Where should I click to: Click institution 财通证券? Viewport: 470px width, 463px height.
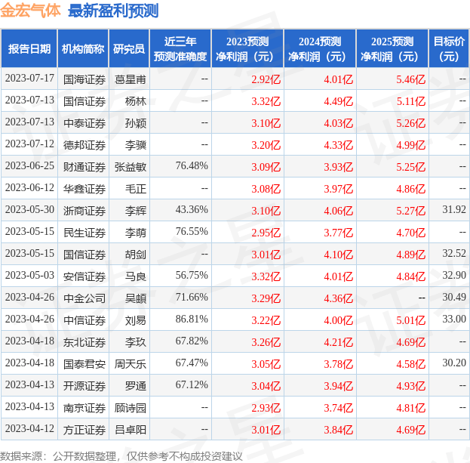point(84,167)
